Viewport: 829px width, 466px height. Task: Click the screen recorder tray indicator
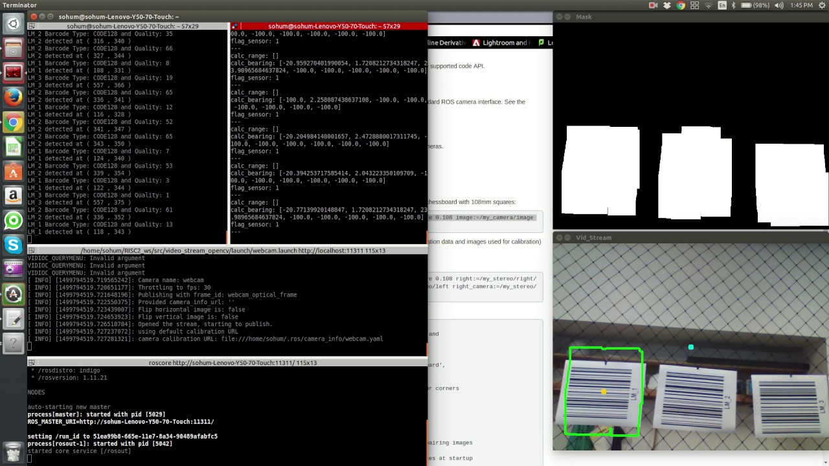[653, 5]
